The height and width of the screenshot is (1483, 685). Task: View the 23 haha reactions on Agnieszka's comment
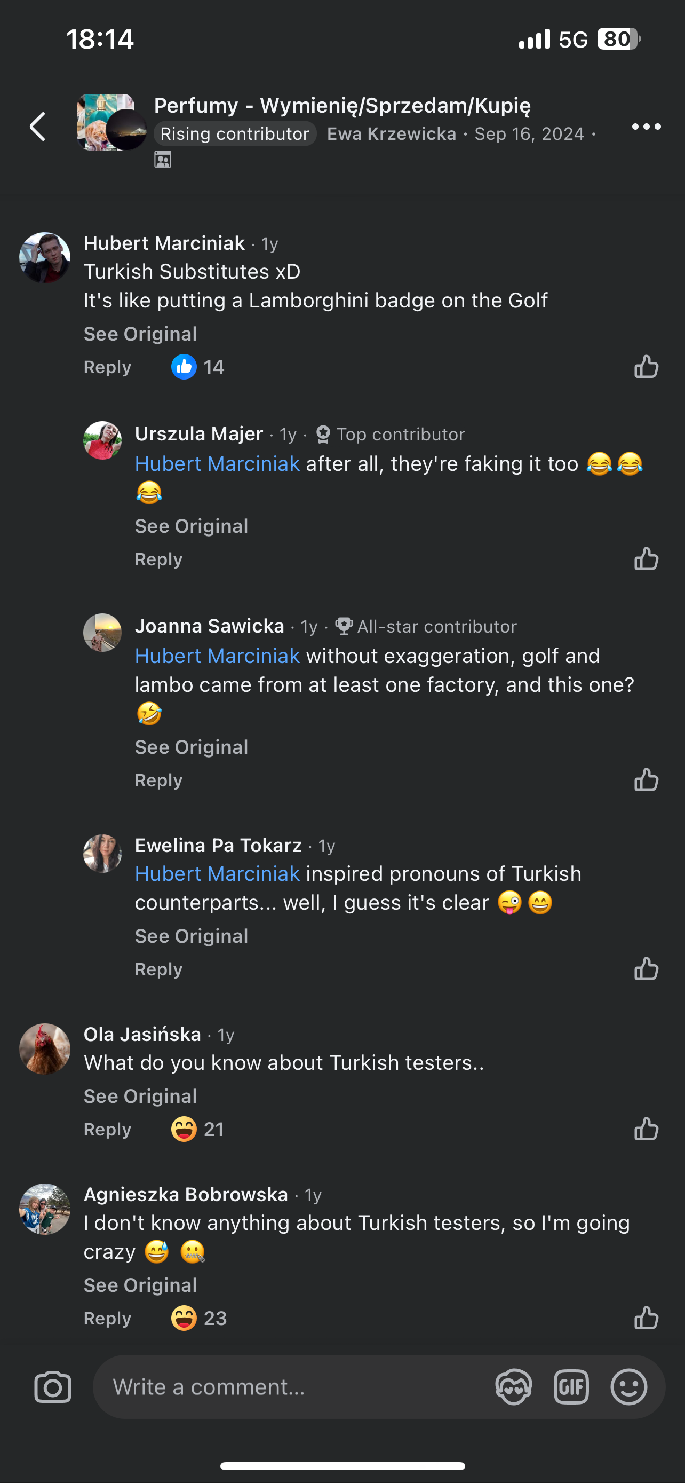pos(199,1318)
